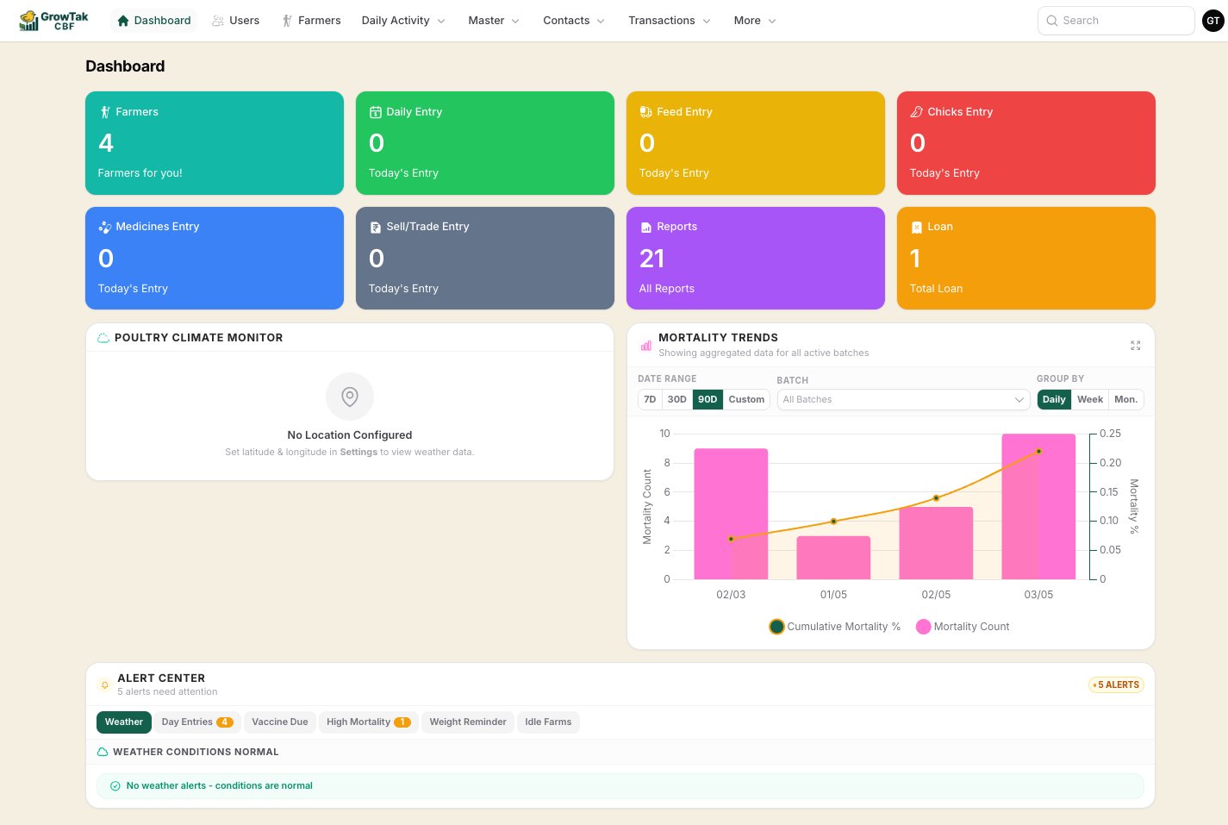Click the Farmers icon in navbar
This screenshot has width=1228, height=825.
[x=287, y=21]
